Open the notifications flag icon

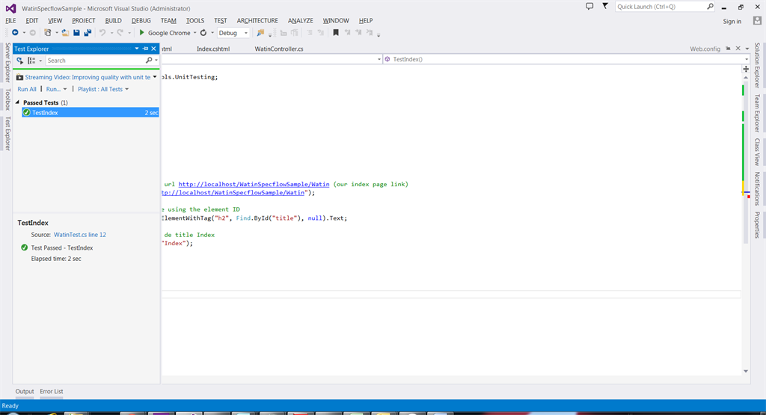pos(606,6)
